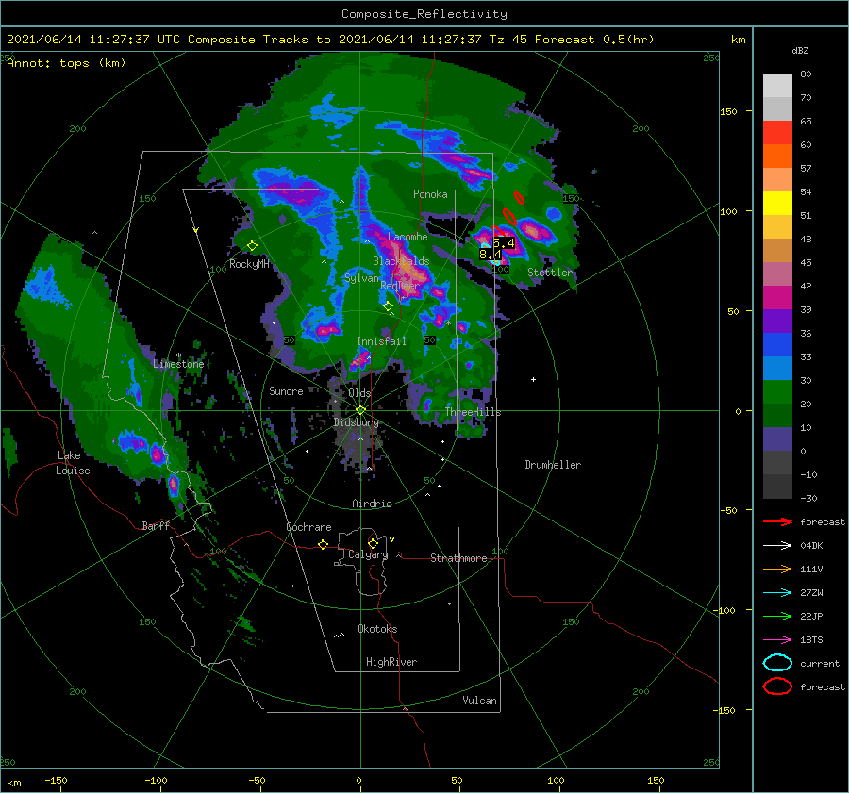Click the cyan current ellipse legend icon

(777, 663)
